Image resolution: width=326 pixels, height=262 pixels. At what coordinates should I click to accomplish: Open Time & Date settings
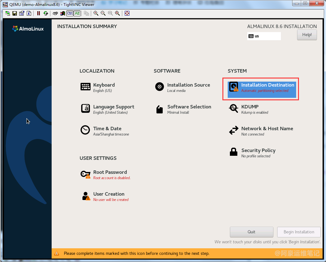tap(107, 128)
